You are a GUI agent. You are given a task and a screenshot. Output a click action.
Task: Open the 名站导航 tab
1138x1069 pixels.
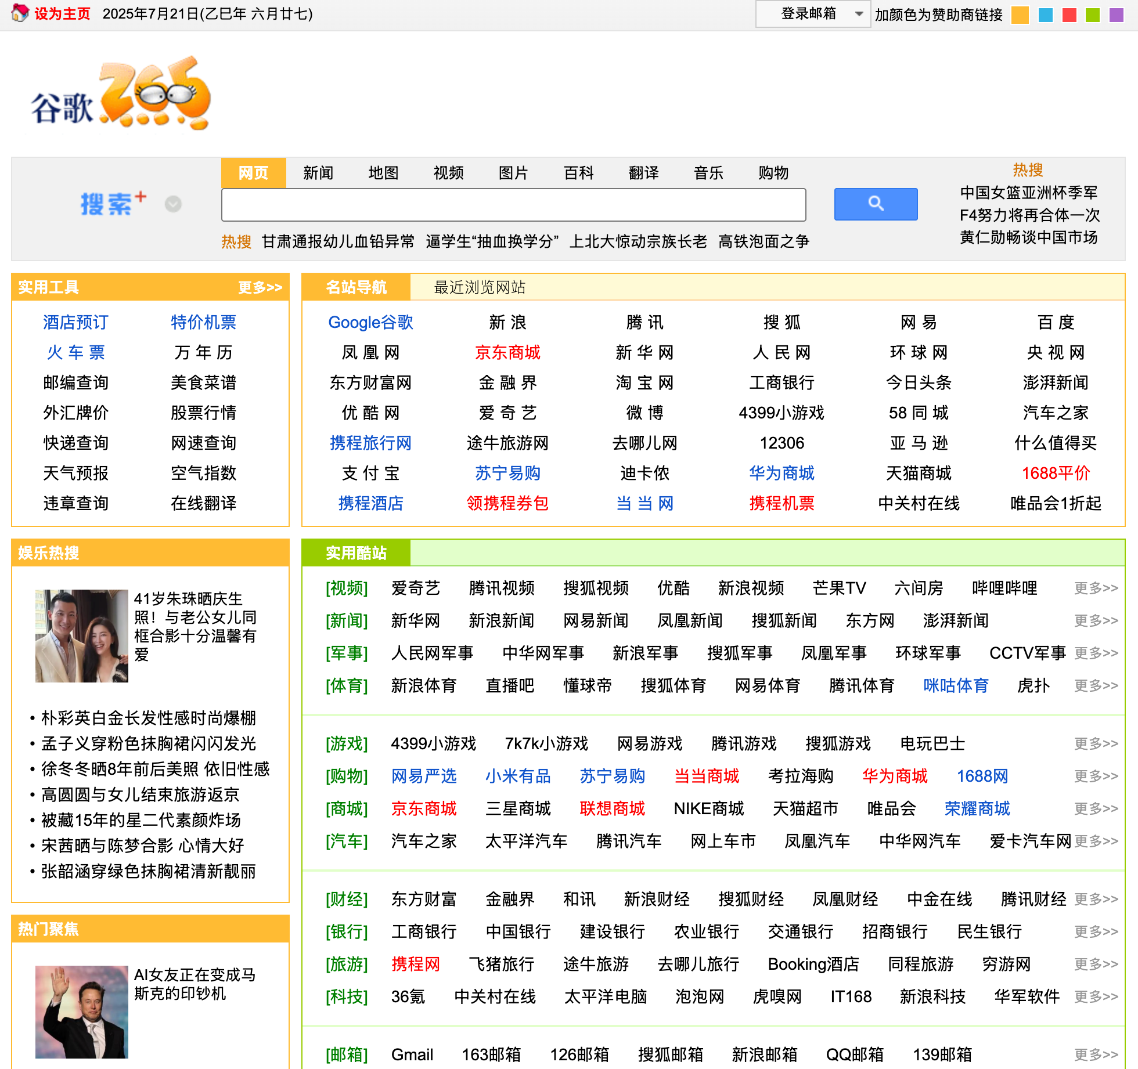click(x=356, y=287)
